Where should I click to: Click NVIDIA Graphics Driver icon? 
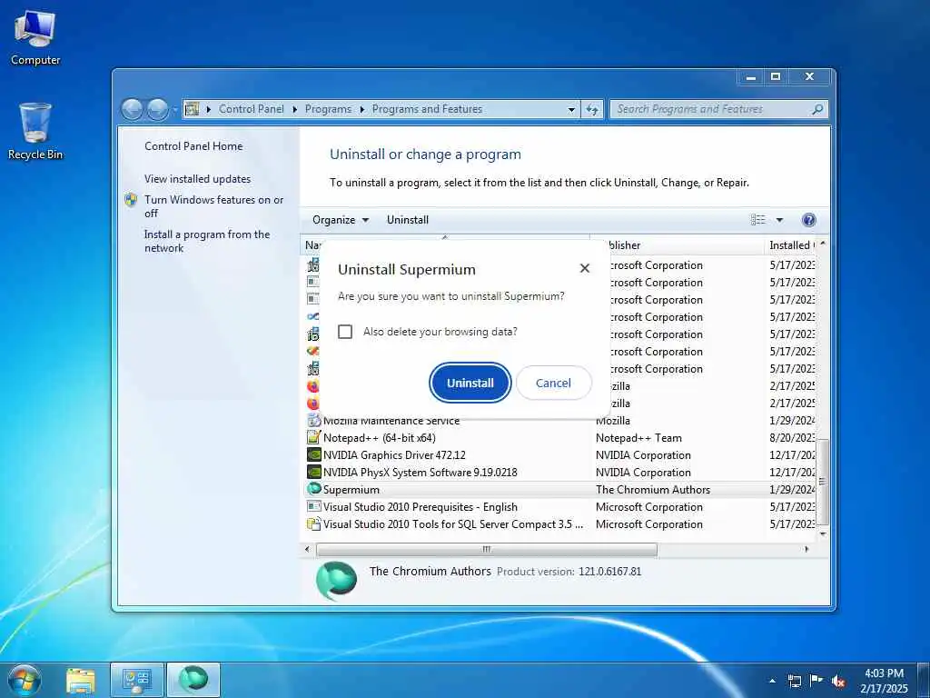click(313, 454)
